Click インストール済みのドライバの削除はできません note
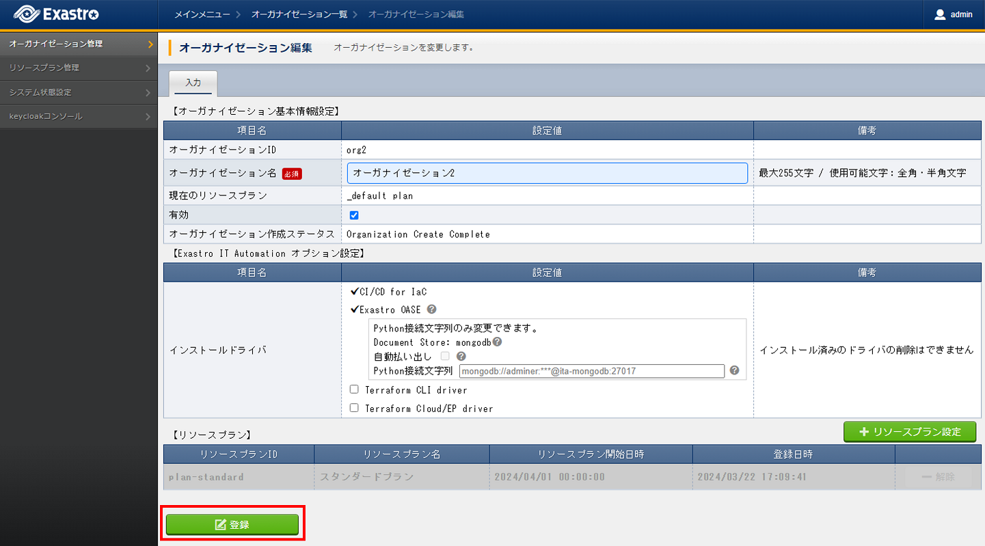The image size is (985, 546). pos(867,350)
